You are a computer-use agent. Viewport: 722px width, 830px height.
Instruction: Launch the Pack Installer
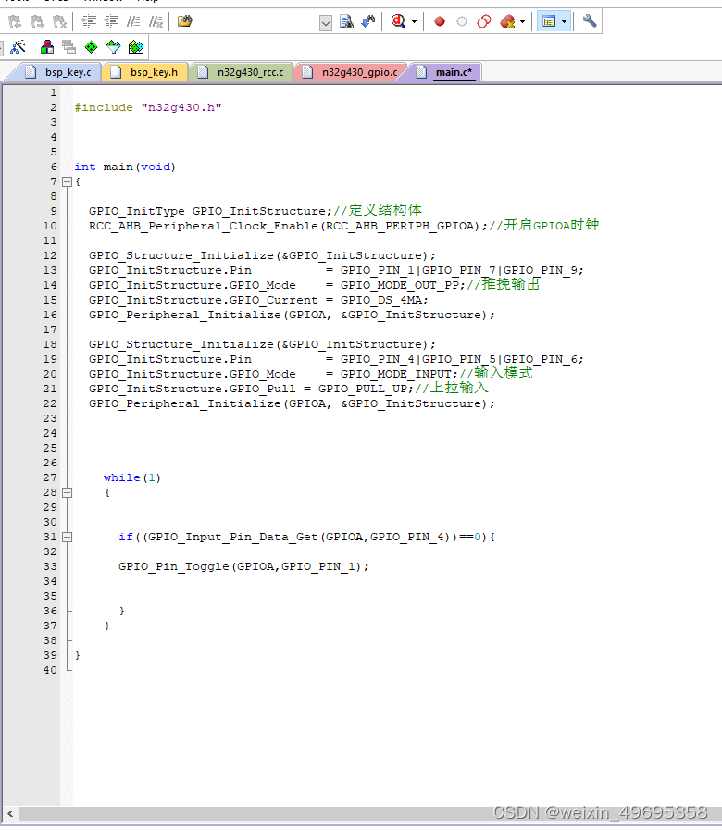pos(136,47)
